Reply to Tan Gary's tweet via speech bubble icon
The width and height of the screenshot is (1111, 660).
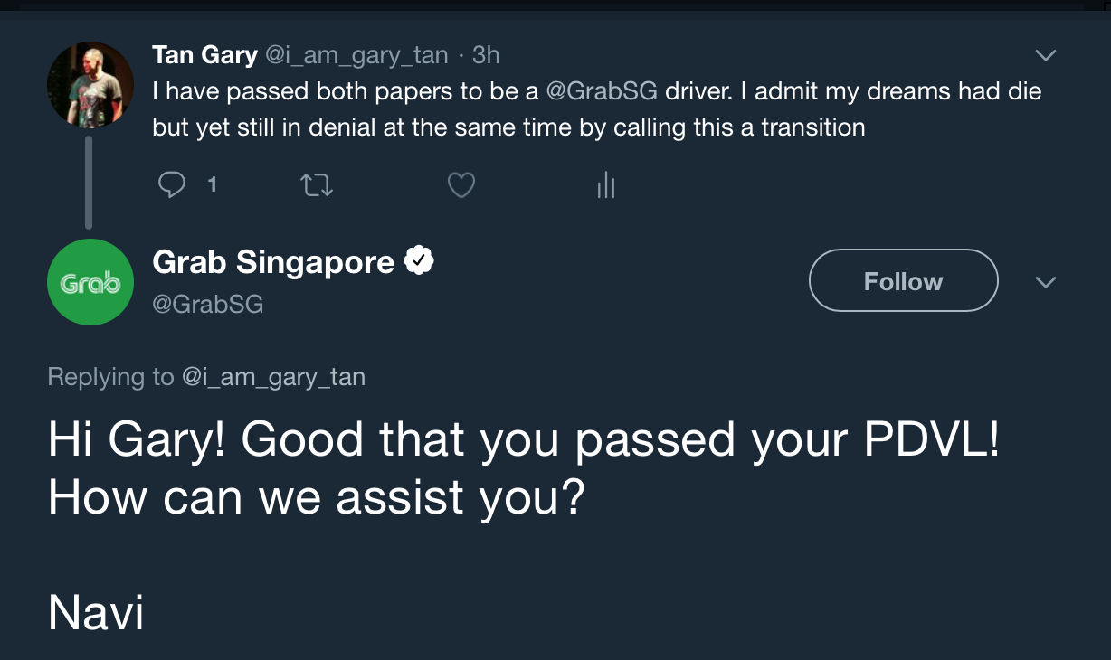coord(171,185)
